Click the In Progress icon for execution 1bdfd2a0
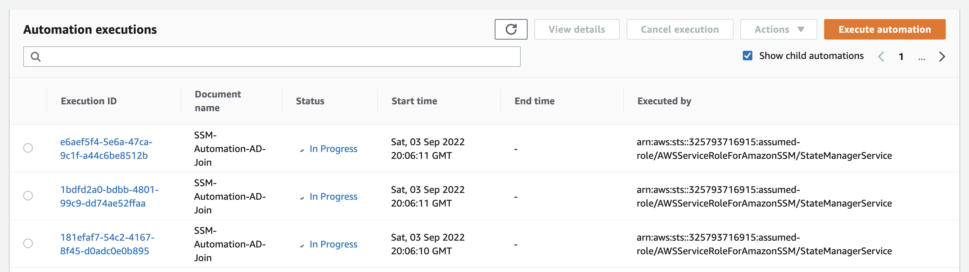969x272 pixels. point(302,197)
